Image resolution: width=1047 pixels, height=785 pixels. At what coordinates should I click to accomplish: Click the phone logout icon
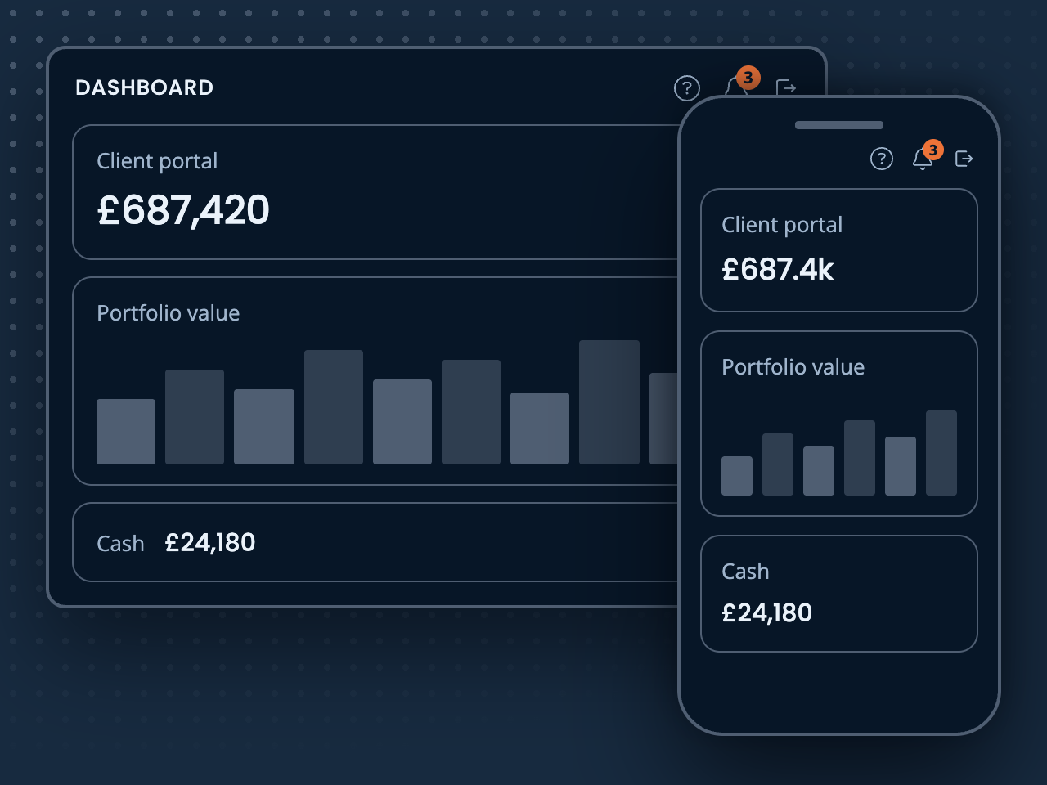coord(964,159)
